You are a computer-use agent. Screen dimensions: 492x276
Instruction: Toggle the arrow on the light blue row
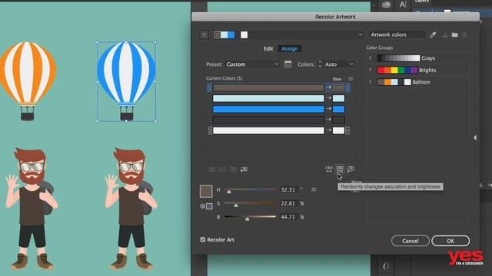click(x=328, y=98)
